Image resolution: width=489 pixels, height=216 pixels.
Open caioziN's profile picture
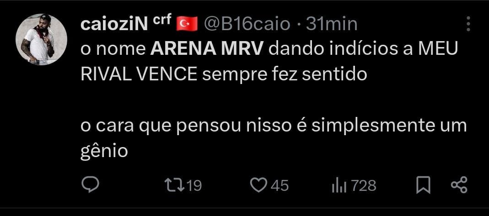pos(41,39)
